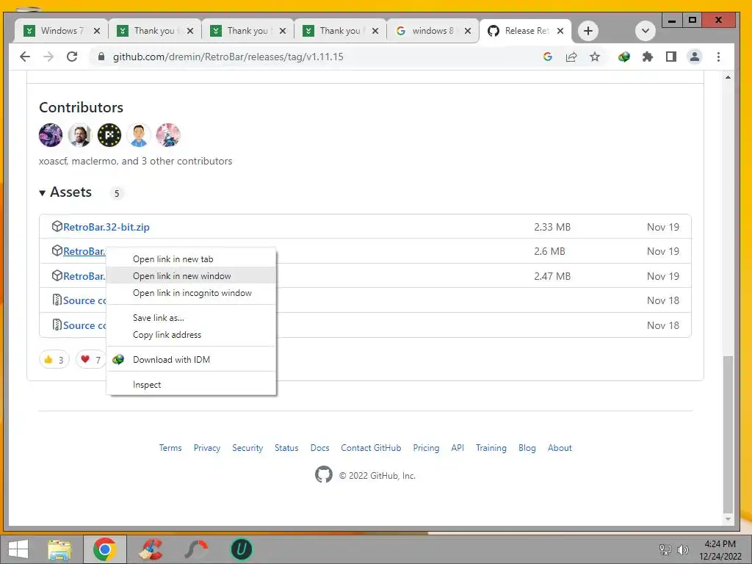Open the network tray icon
The height and width of the screenshot is (564, 752).
(665, 550)
